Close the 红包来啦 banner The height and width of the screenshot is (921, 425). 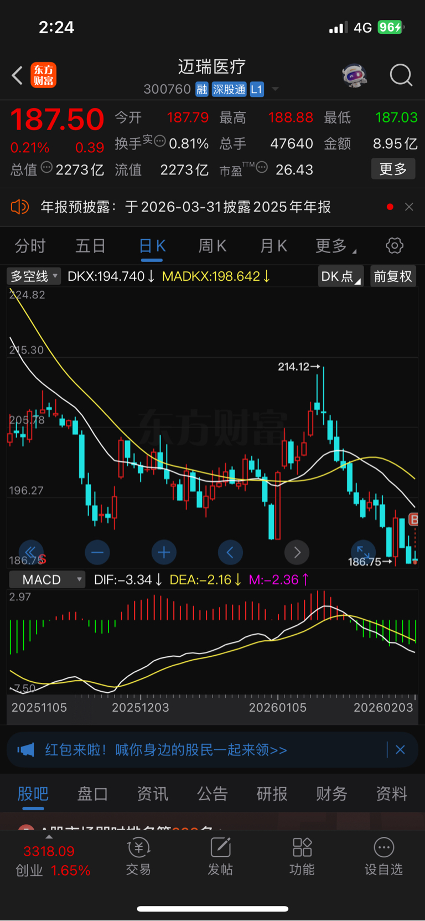click(401, 750)
